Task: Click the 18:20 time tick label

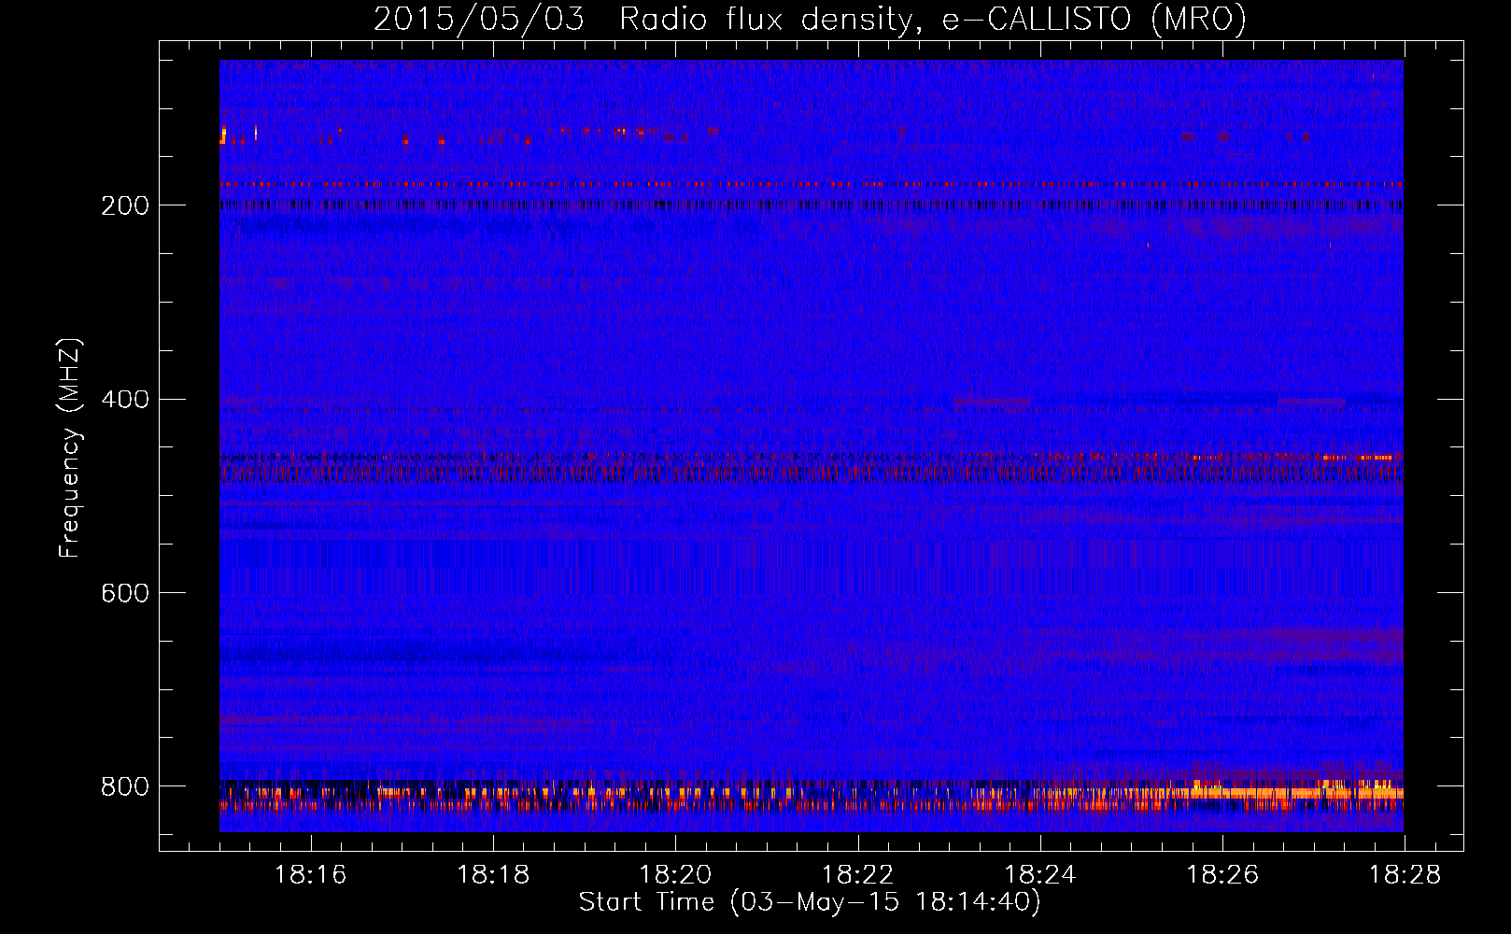Action: point(675,875)
